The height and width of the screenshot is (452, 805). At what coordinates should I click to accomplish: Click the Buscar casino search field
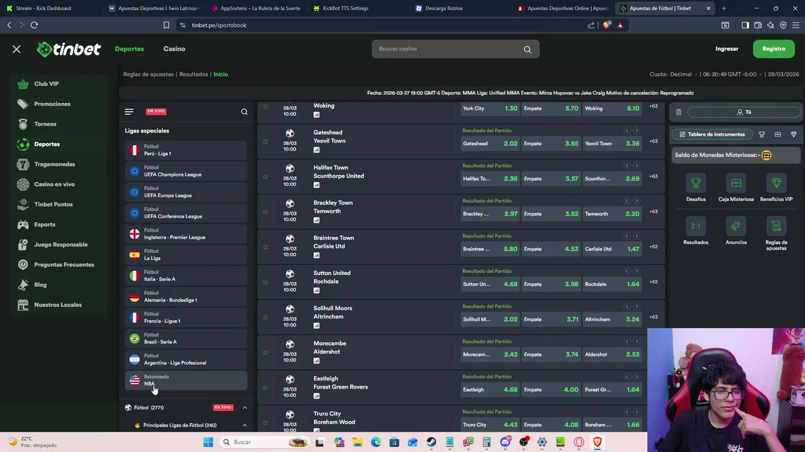tap(455, 49)
